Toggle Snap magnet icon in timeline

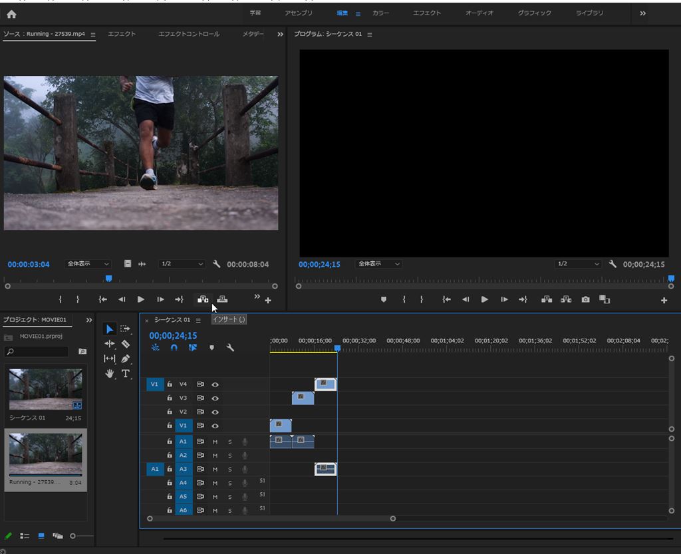[x=174, y=348]
